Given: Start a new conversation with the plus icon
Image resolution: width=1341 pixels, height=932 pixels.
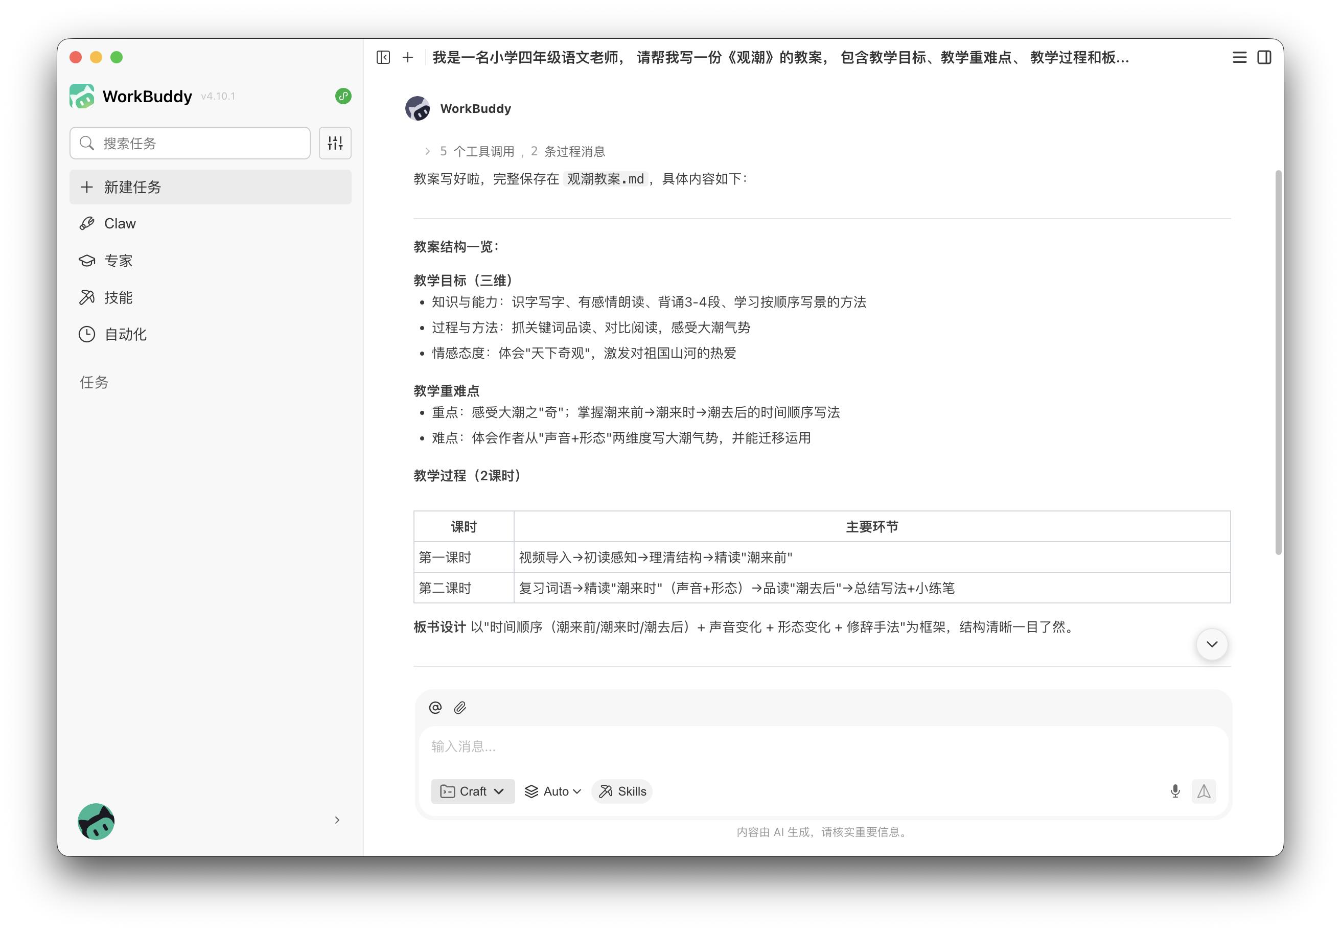Looking at the screenshot, I should coord(408,57).
